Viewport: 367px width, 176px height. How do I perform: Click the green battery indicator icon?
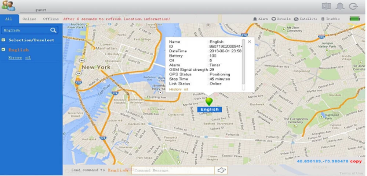tap(355, 19)
